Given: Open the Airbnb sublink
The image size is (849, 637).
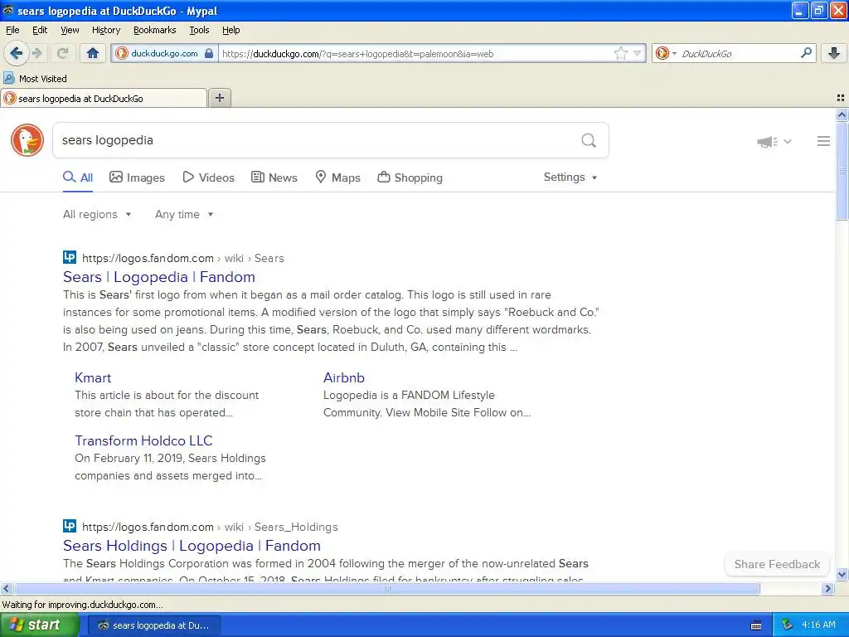Looking at the screenshot, I should click(344, 377).
